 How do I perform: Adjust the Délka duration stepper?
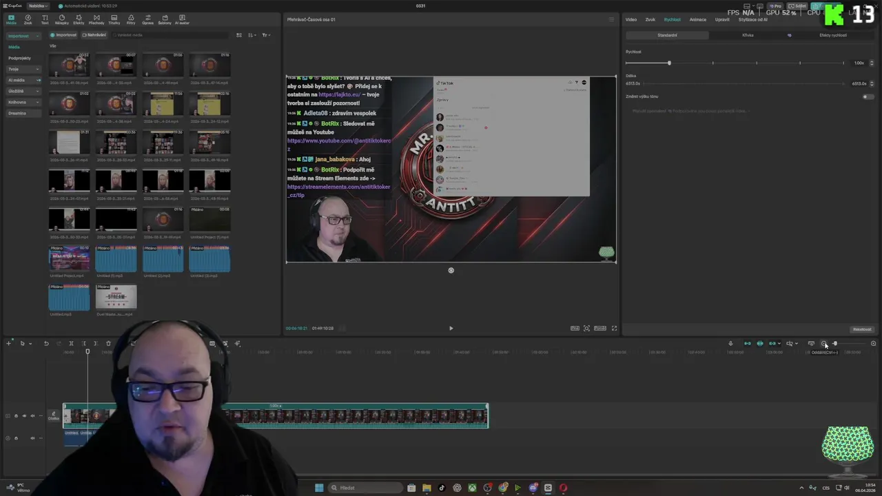click(871, 83)
